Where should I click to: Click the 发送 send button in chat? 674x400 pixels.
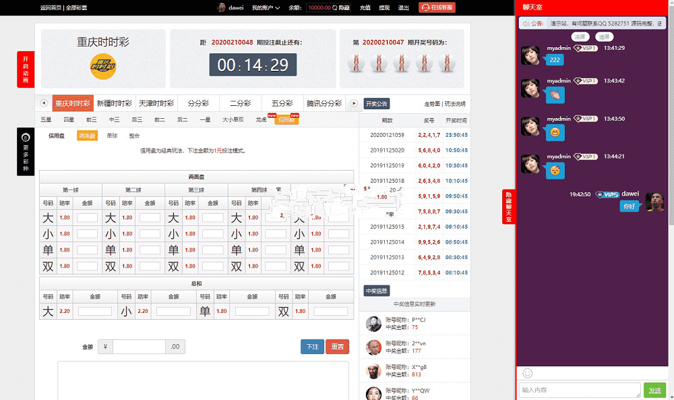pos(654,390)
